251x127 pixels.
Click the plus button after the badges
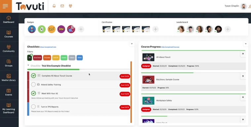click(x=81, y=29)
